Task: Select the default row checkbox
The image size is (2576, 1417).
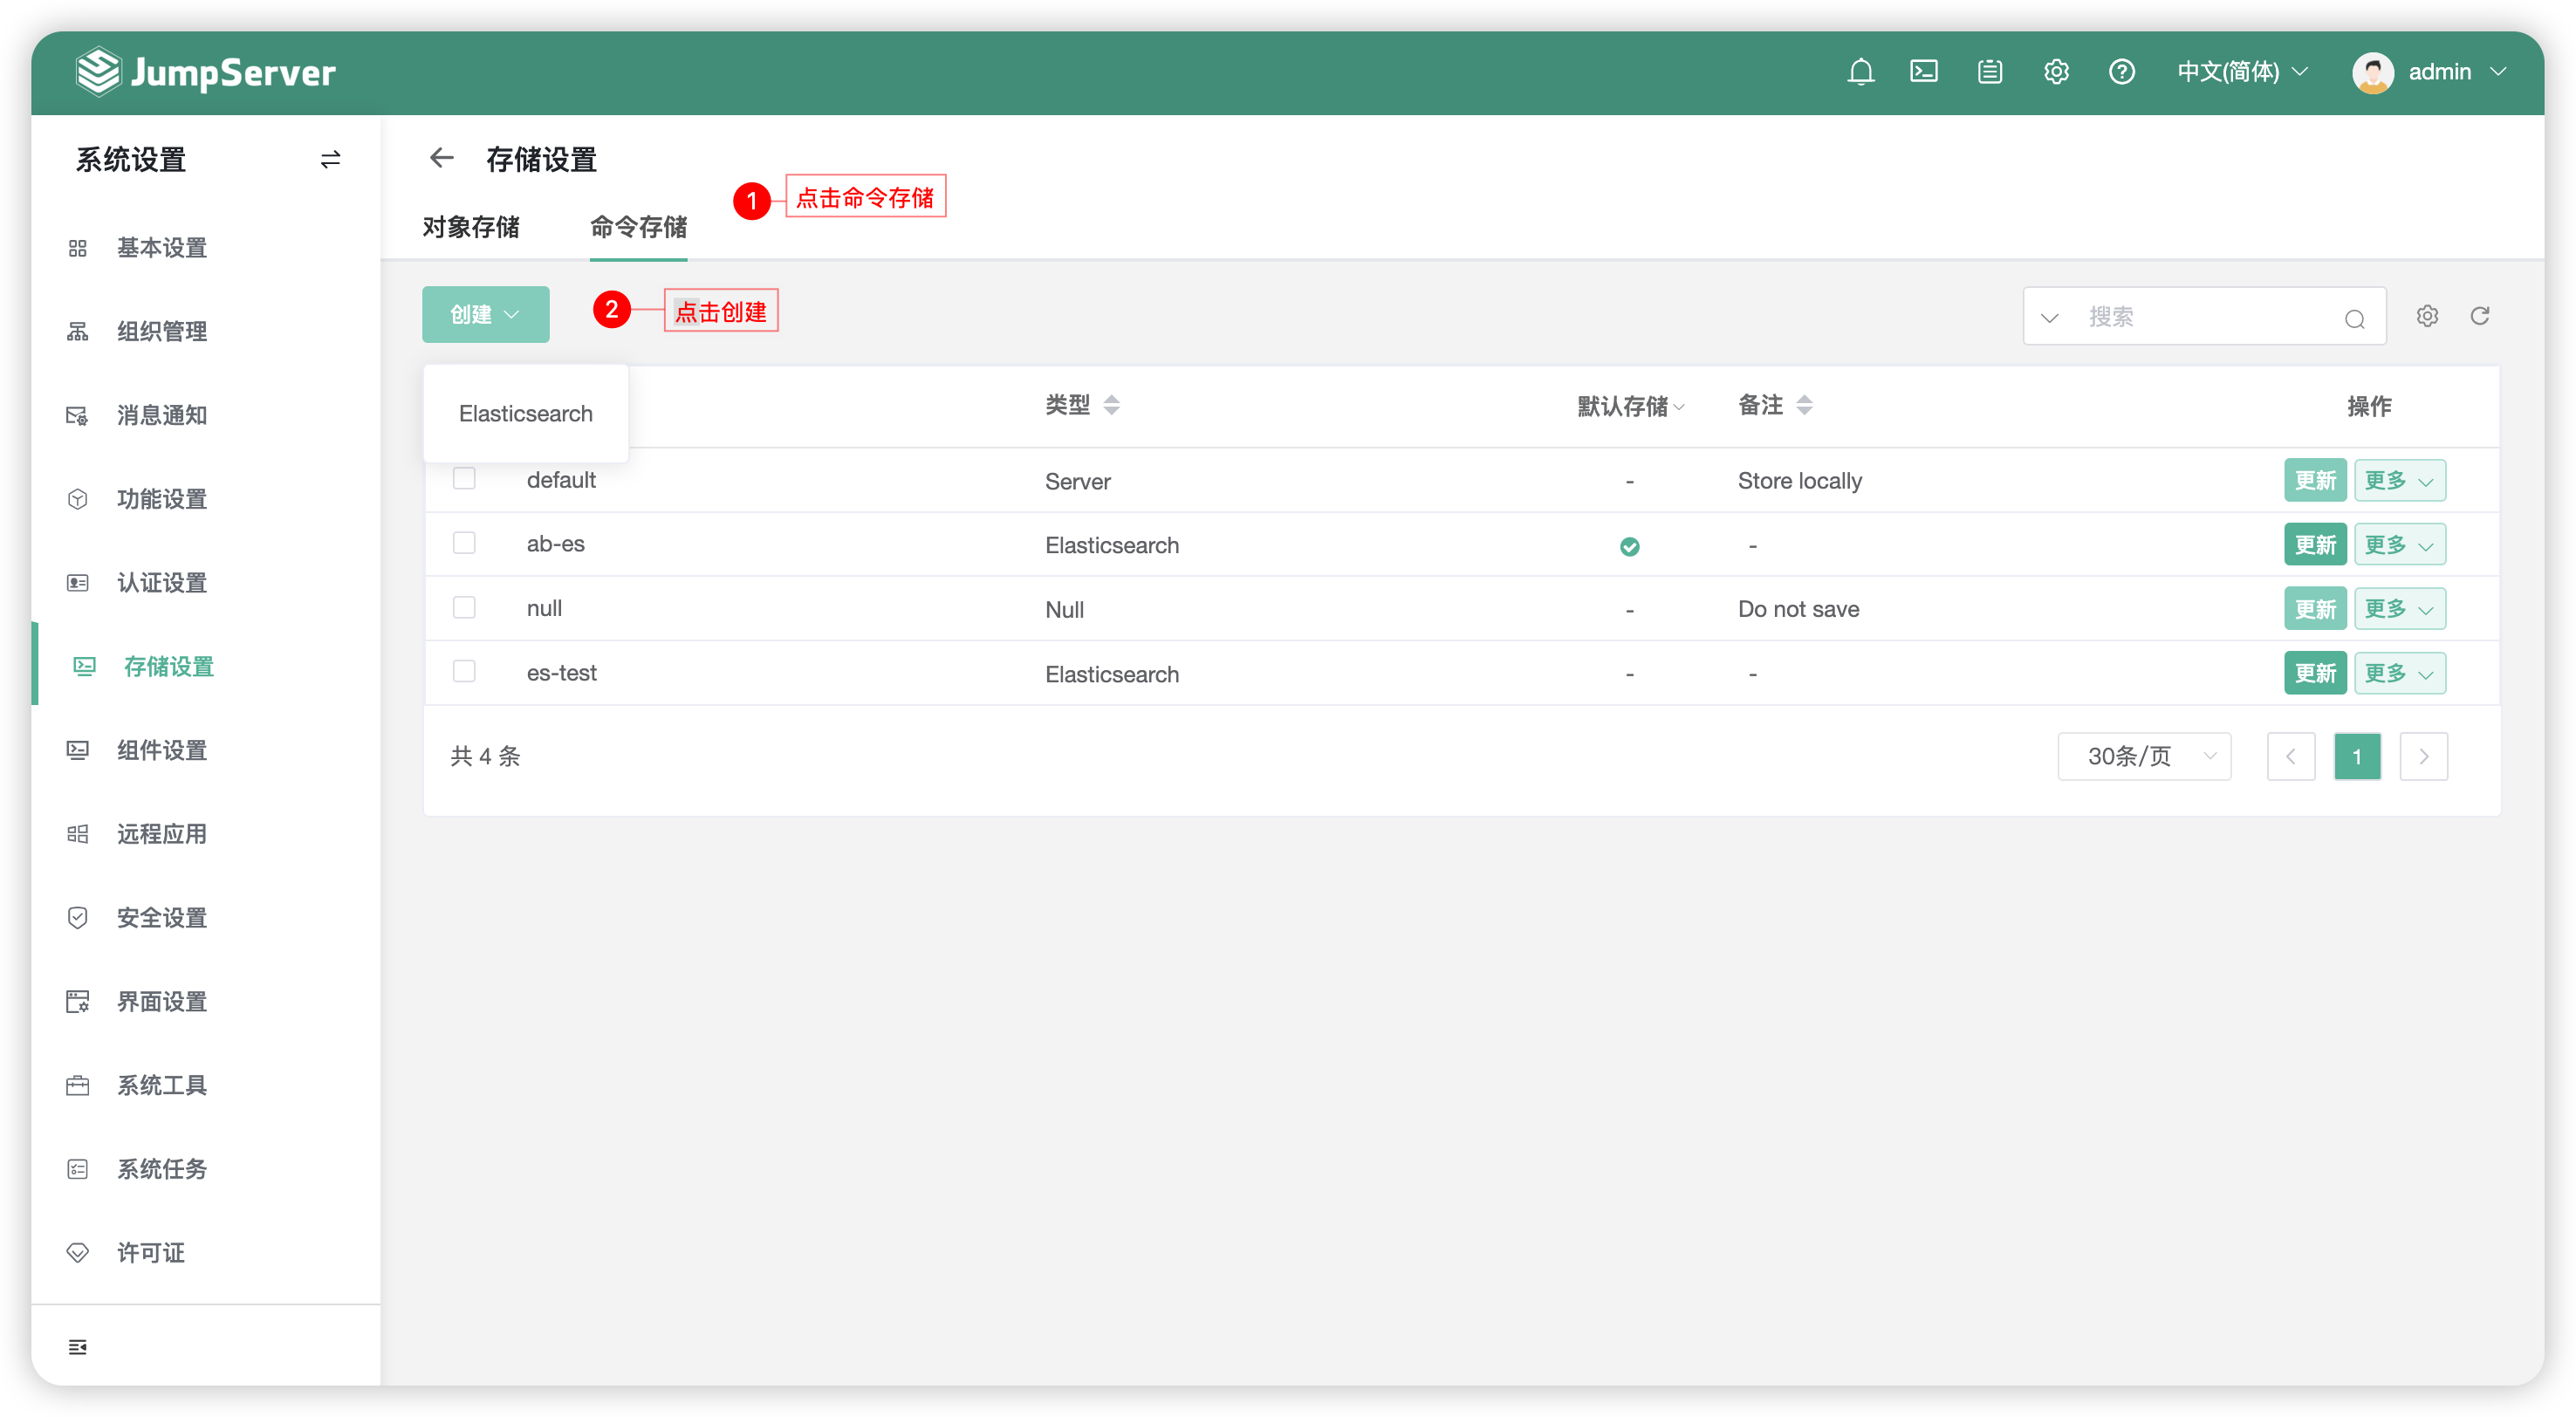Action: tap(464, 479)
